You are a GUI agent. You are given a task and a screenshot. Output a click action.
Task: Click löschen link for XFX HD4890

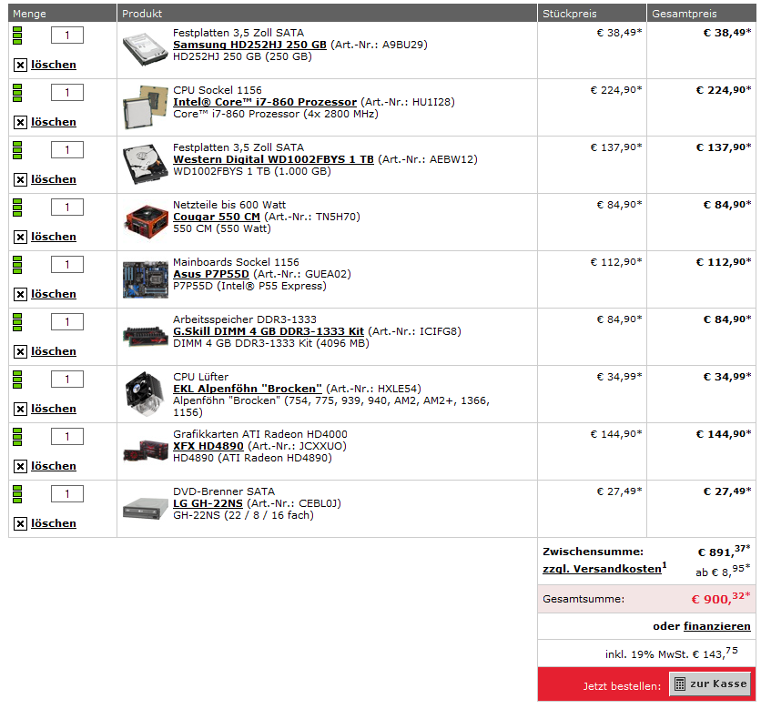coord(54,466)
